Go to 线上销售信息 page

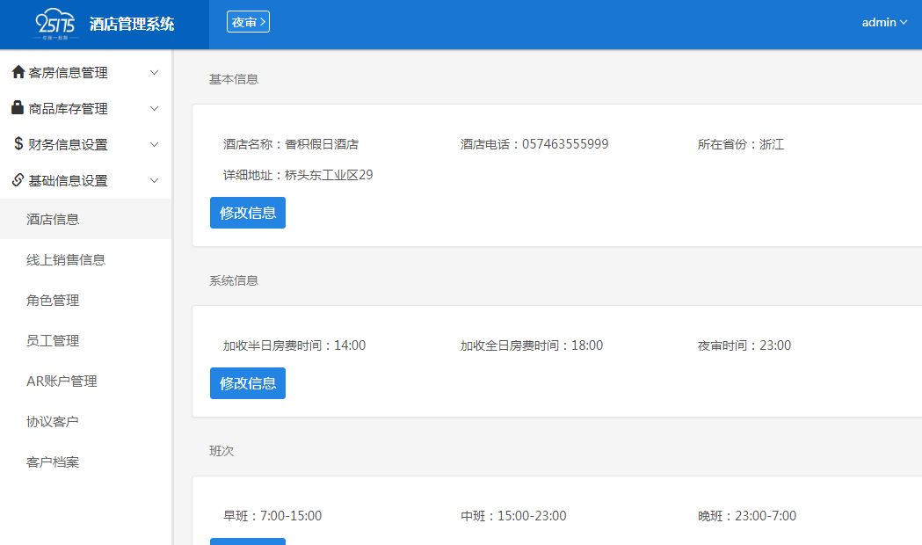(x=86, y=260)
